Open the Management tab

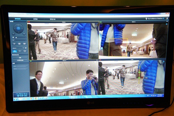pos(52,19)
